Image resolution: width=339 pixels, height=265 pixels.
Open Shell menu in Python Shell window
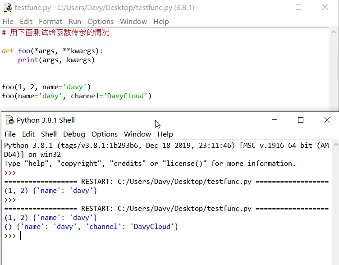(49, 134)
